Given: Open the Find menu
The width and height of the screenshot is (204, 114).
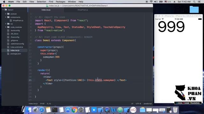Looking at the screenshot, I should point(51,2).
